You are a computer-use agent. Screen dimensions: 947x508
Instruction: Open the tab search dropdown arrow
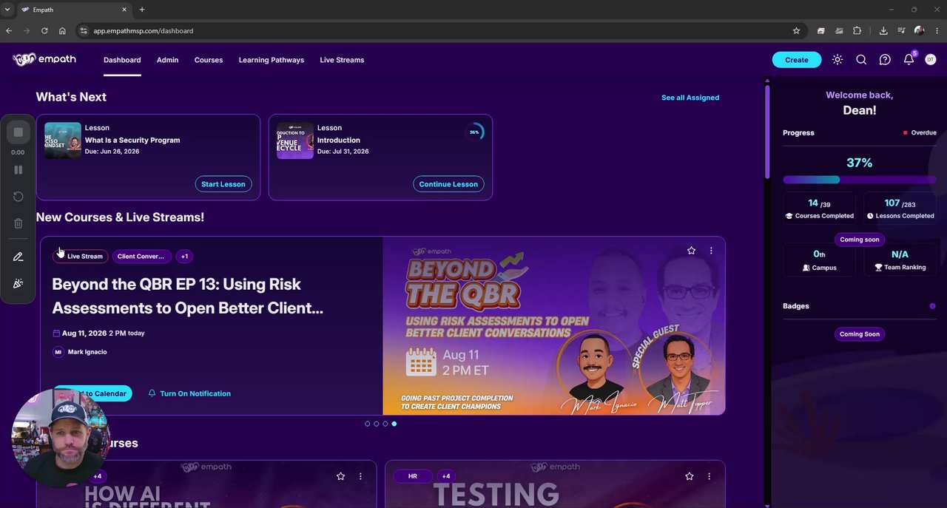[7, 10]
